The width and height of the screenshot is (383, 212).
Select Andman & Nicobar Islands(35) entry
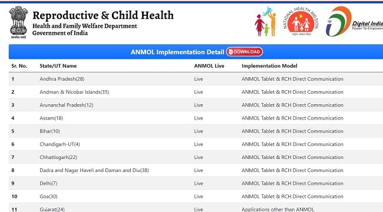(x=74, y=92)
